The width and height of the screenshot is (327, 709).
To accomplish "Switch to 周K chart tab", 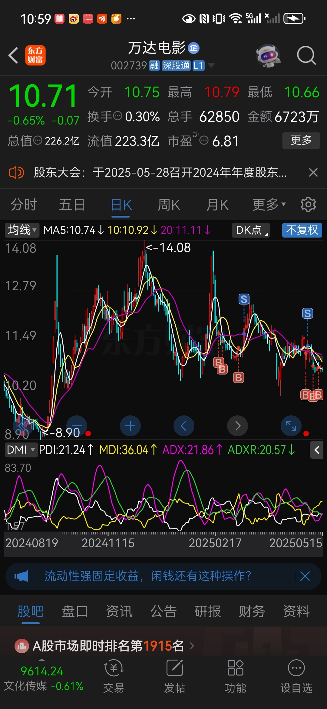I will (169, 205).
